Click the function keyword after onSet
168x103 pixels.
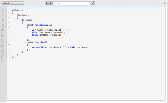tap(39, 25)
